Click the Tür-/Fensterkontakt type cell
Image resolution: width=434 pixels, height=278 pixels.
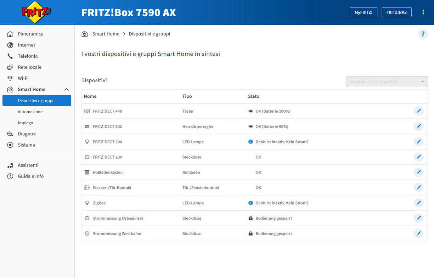click(201, 188)
